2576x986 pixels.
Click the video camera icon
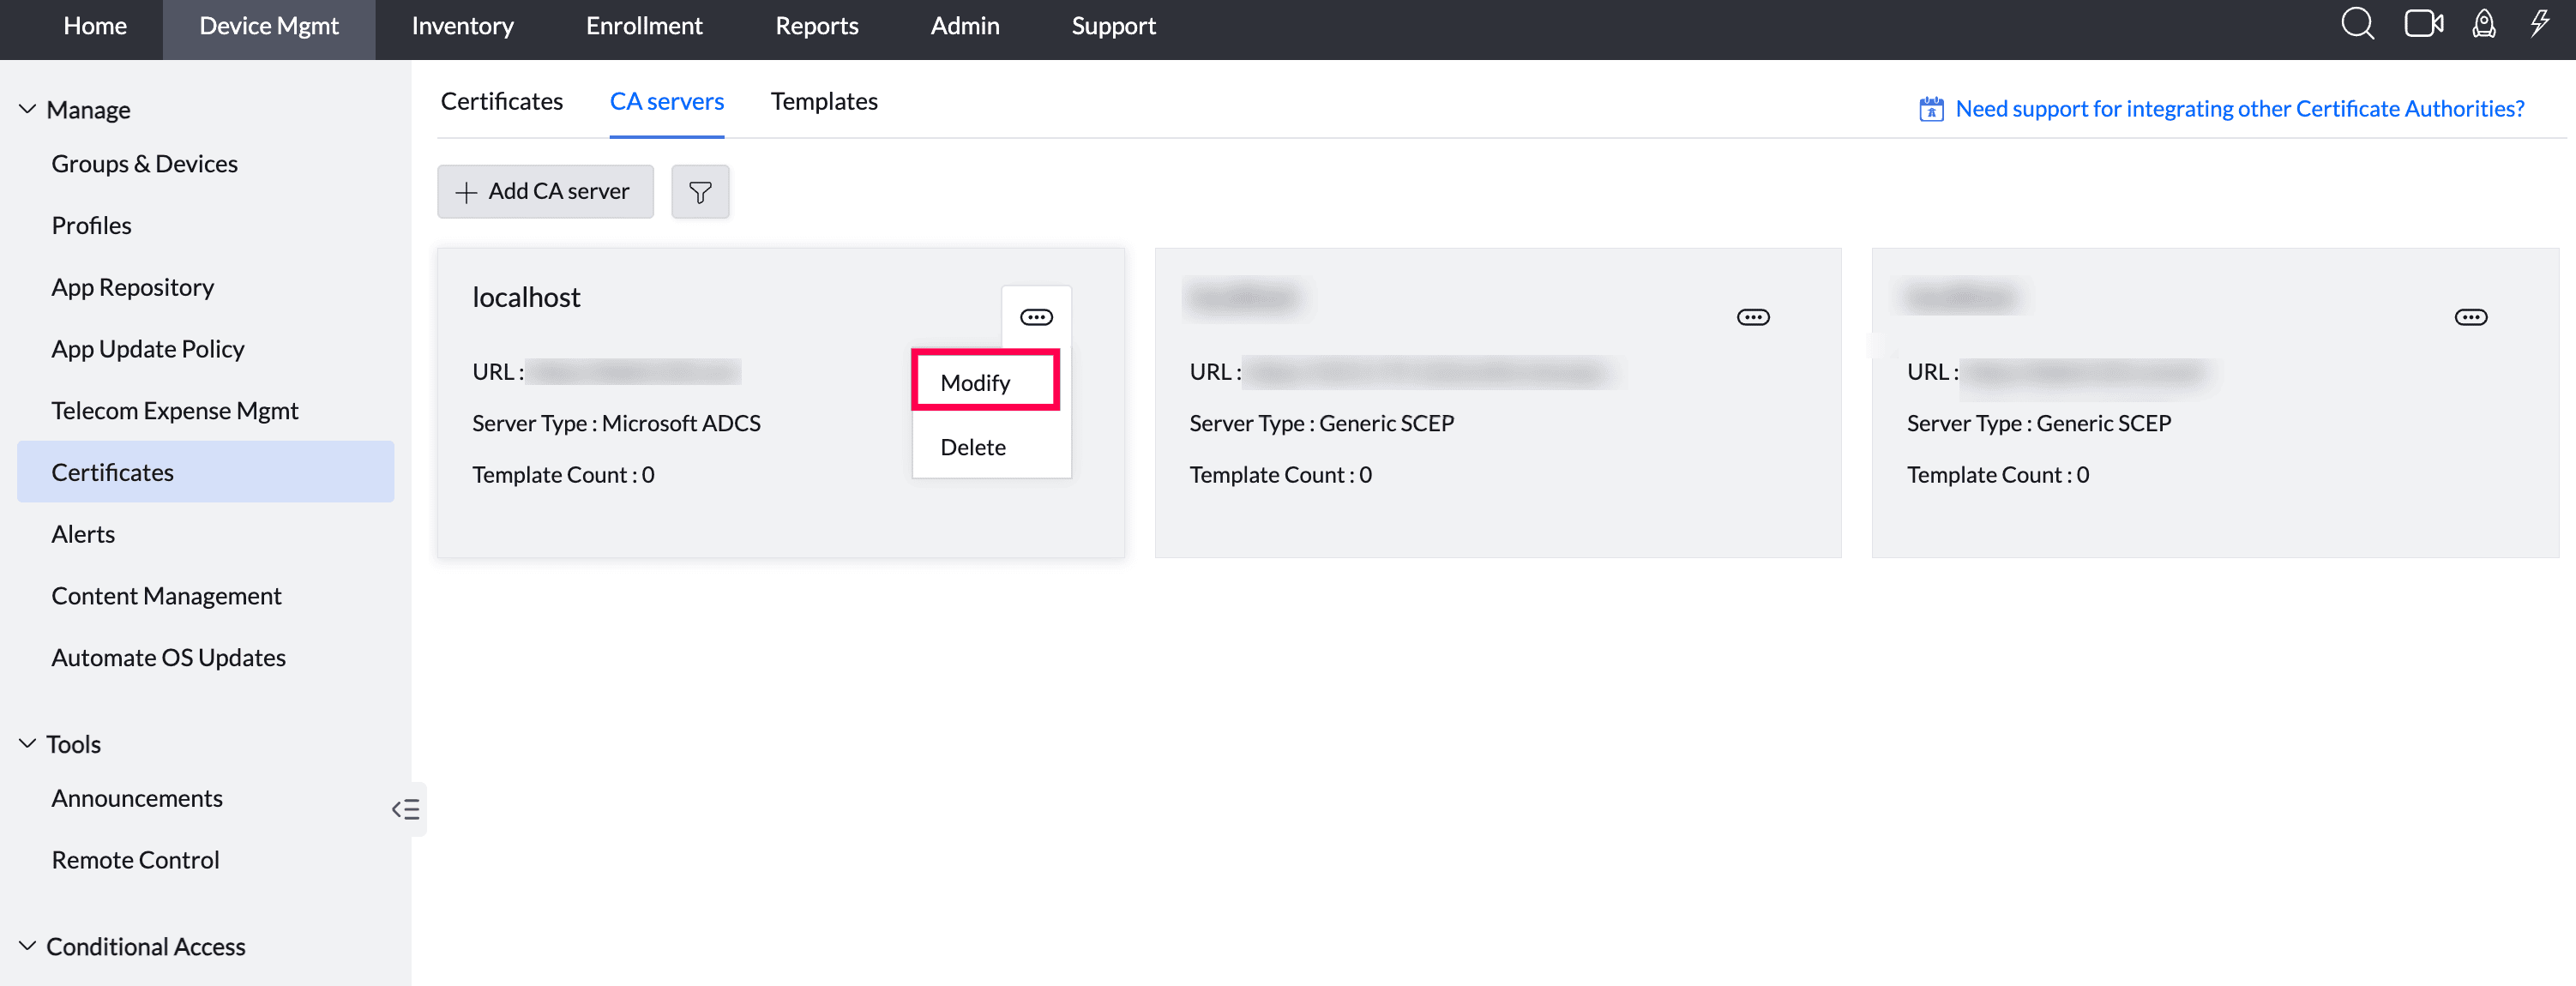pyautogui.click(x=2423, y=25)
